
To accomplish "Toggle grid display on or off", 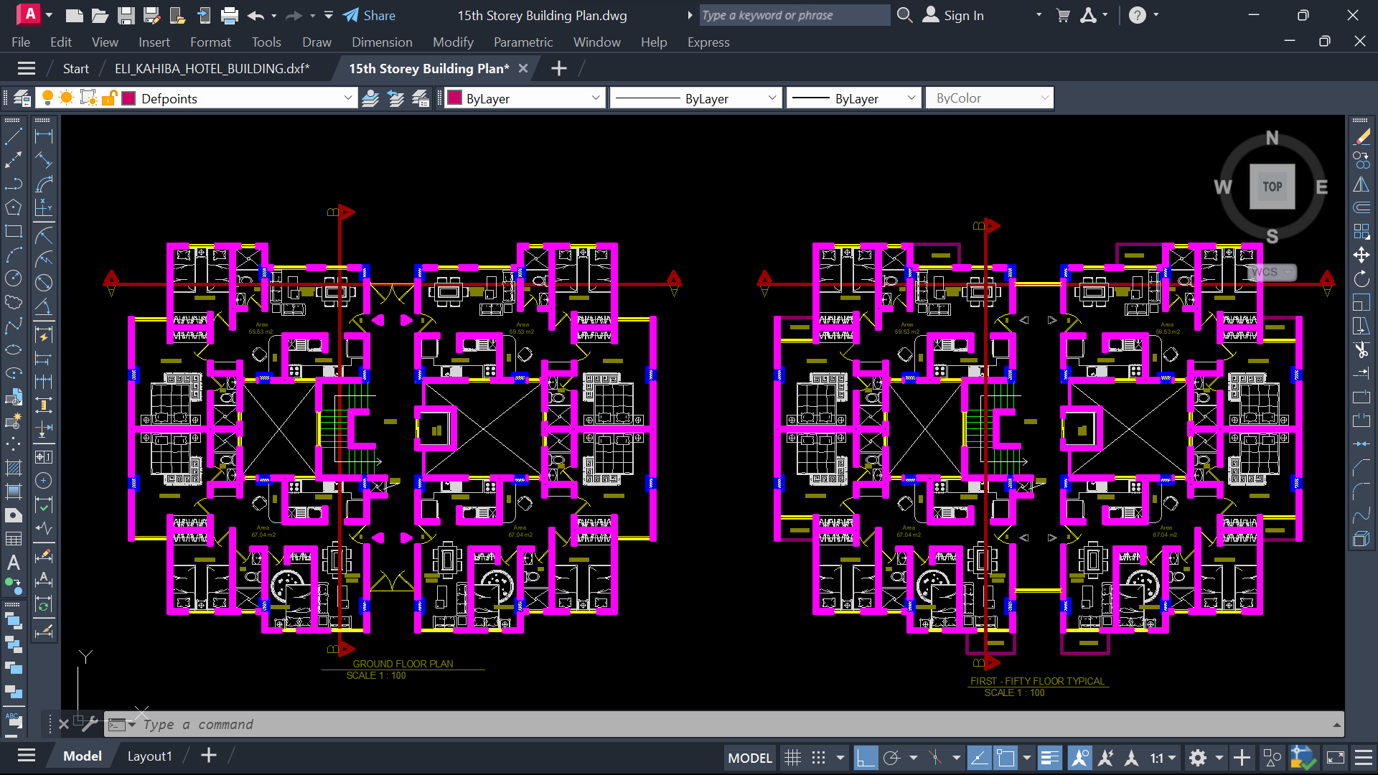I will [792, 757].
